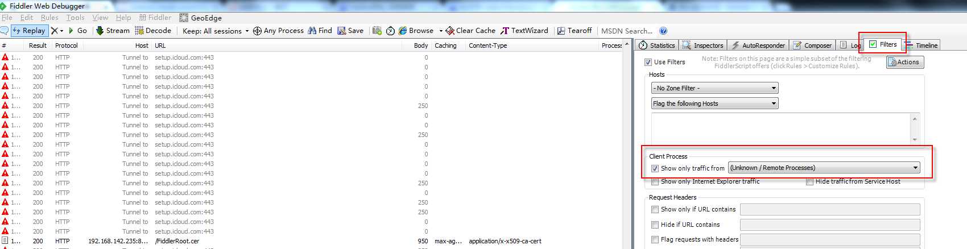Image resolution: width=967 pixels, height=249 pixels.
Task: Click the session list scroll up arrow
Action: point(627,44)
